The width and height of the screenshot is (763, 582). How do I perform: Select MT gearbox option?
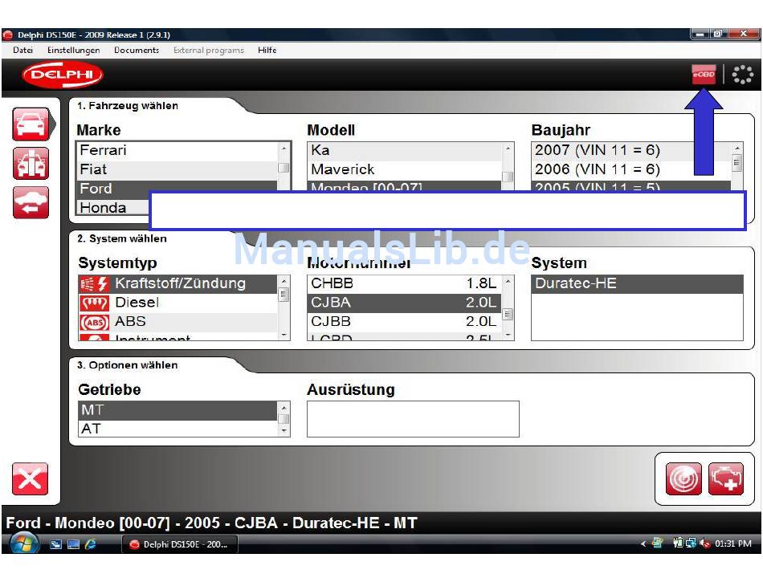[177, 410]
